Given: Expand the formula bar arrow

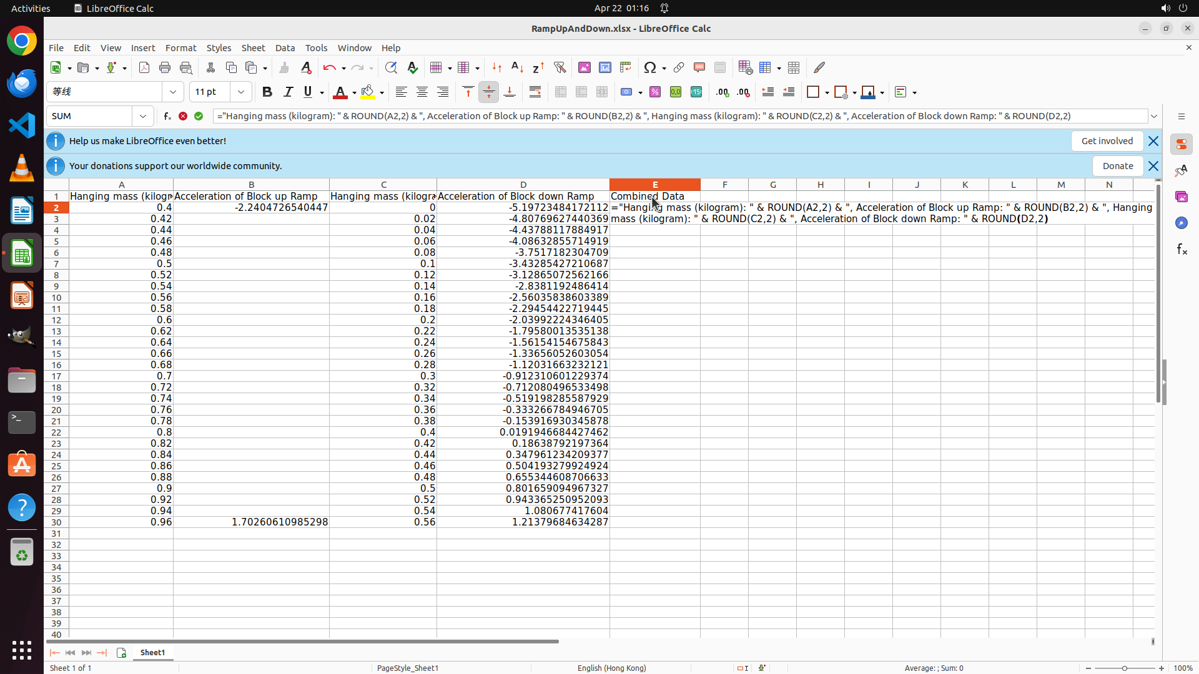Looking at the screenshot, I should tap(1154, 116).
